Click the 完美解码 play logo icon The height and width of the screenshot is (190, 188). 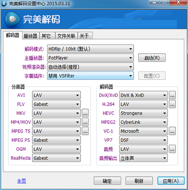(x=13, y=19)
